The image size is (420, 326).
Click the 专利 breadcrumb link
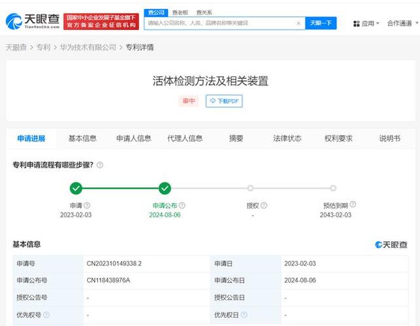pyautogui.click(x=43, y=48)
